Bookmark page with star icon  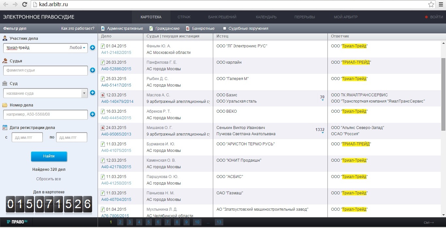pyautogui.click(x=431, y=5)
